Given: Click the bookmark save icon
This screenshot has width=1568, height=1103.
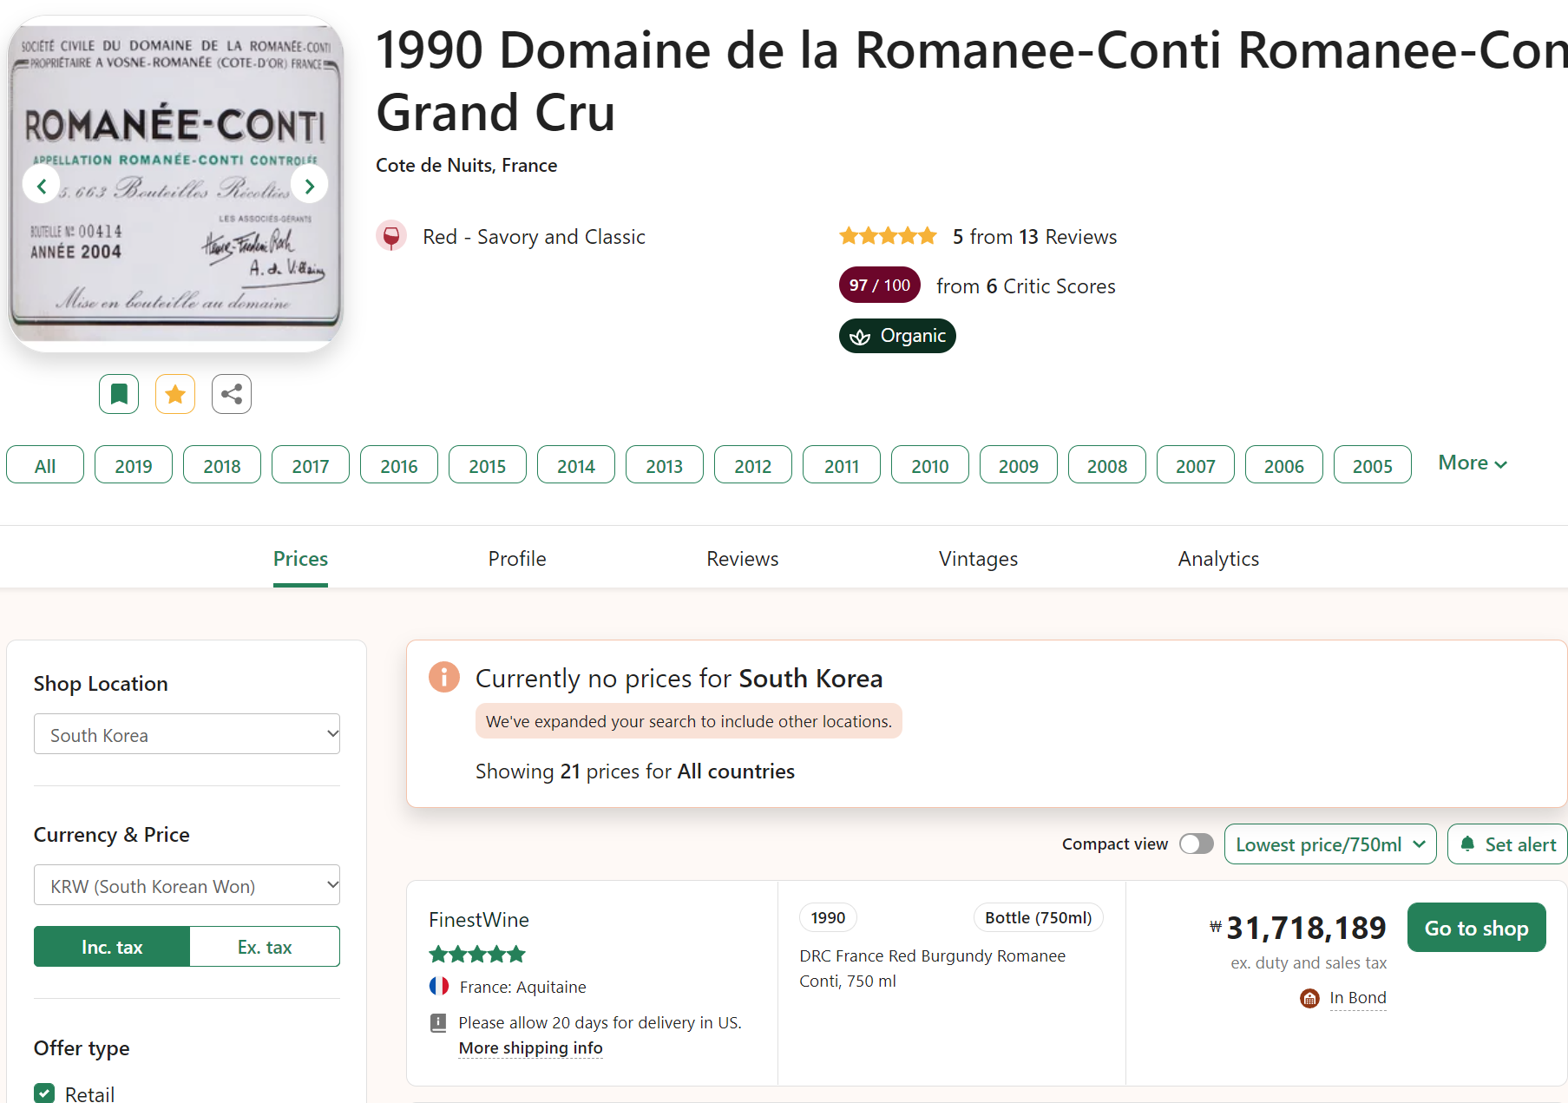Looking at the screenshot, I should click(x=119, y=394).
